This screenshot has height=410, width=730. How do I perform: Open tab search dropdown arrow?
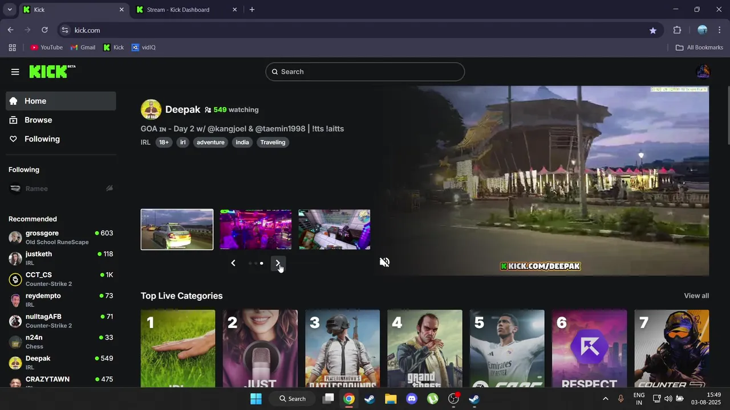coord(10,10)
